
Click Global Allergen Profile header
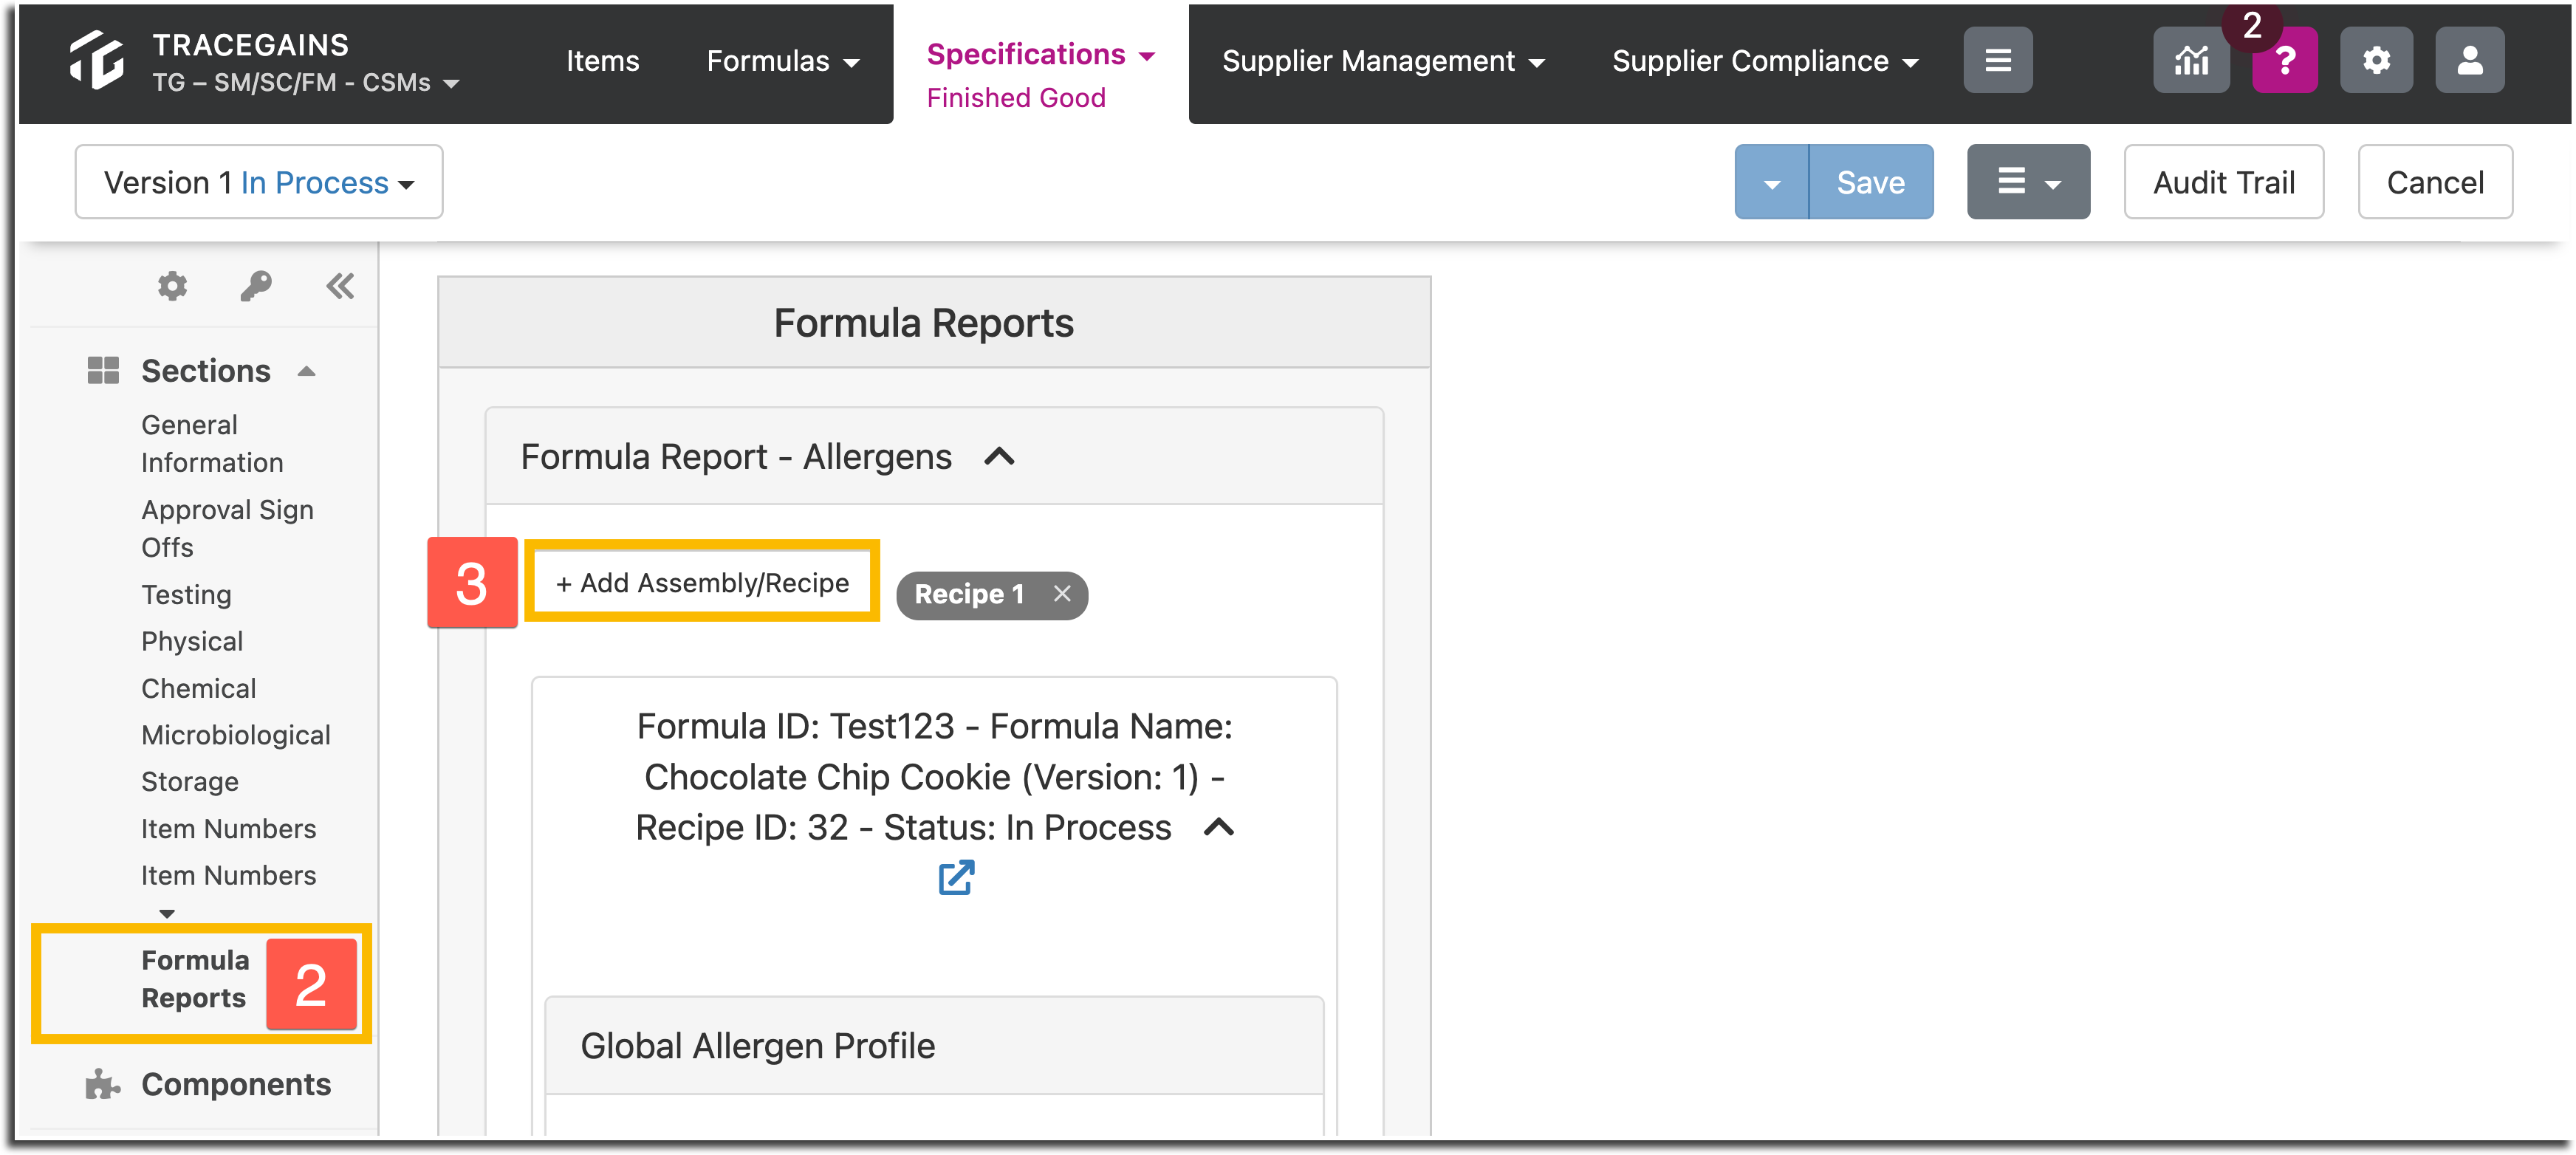934,1046
